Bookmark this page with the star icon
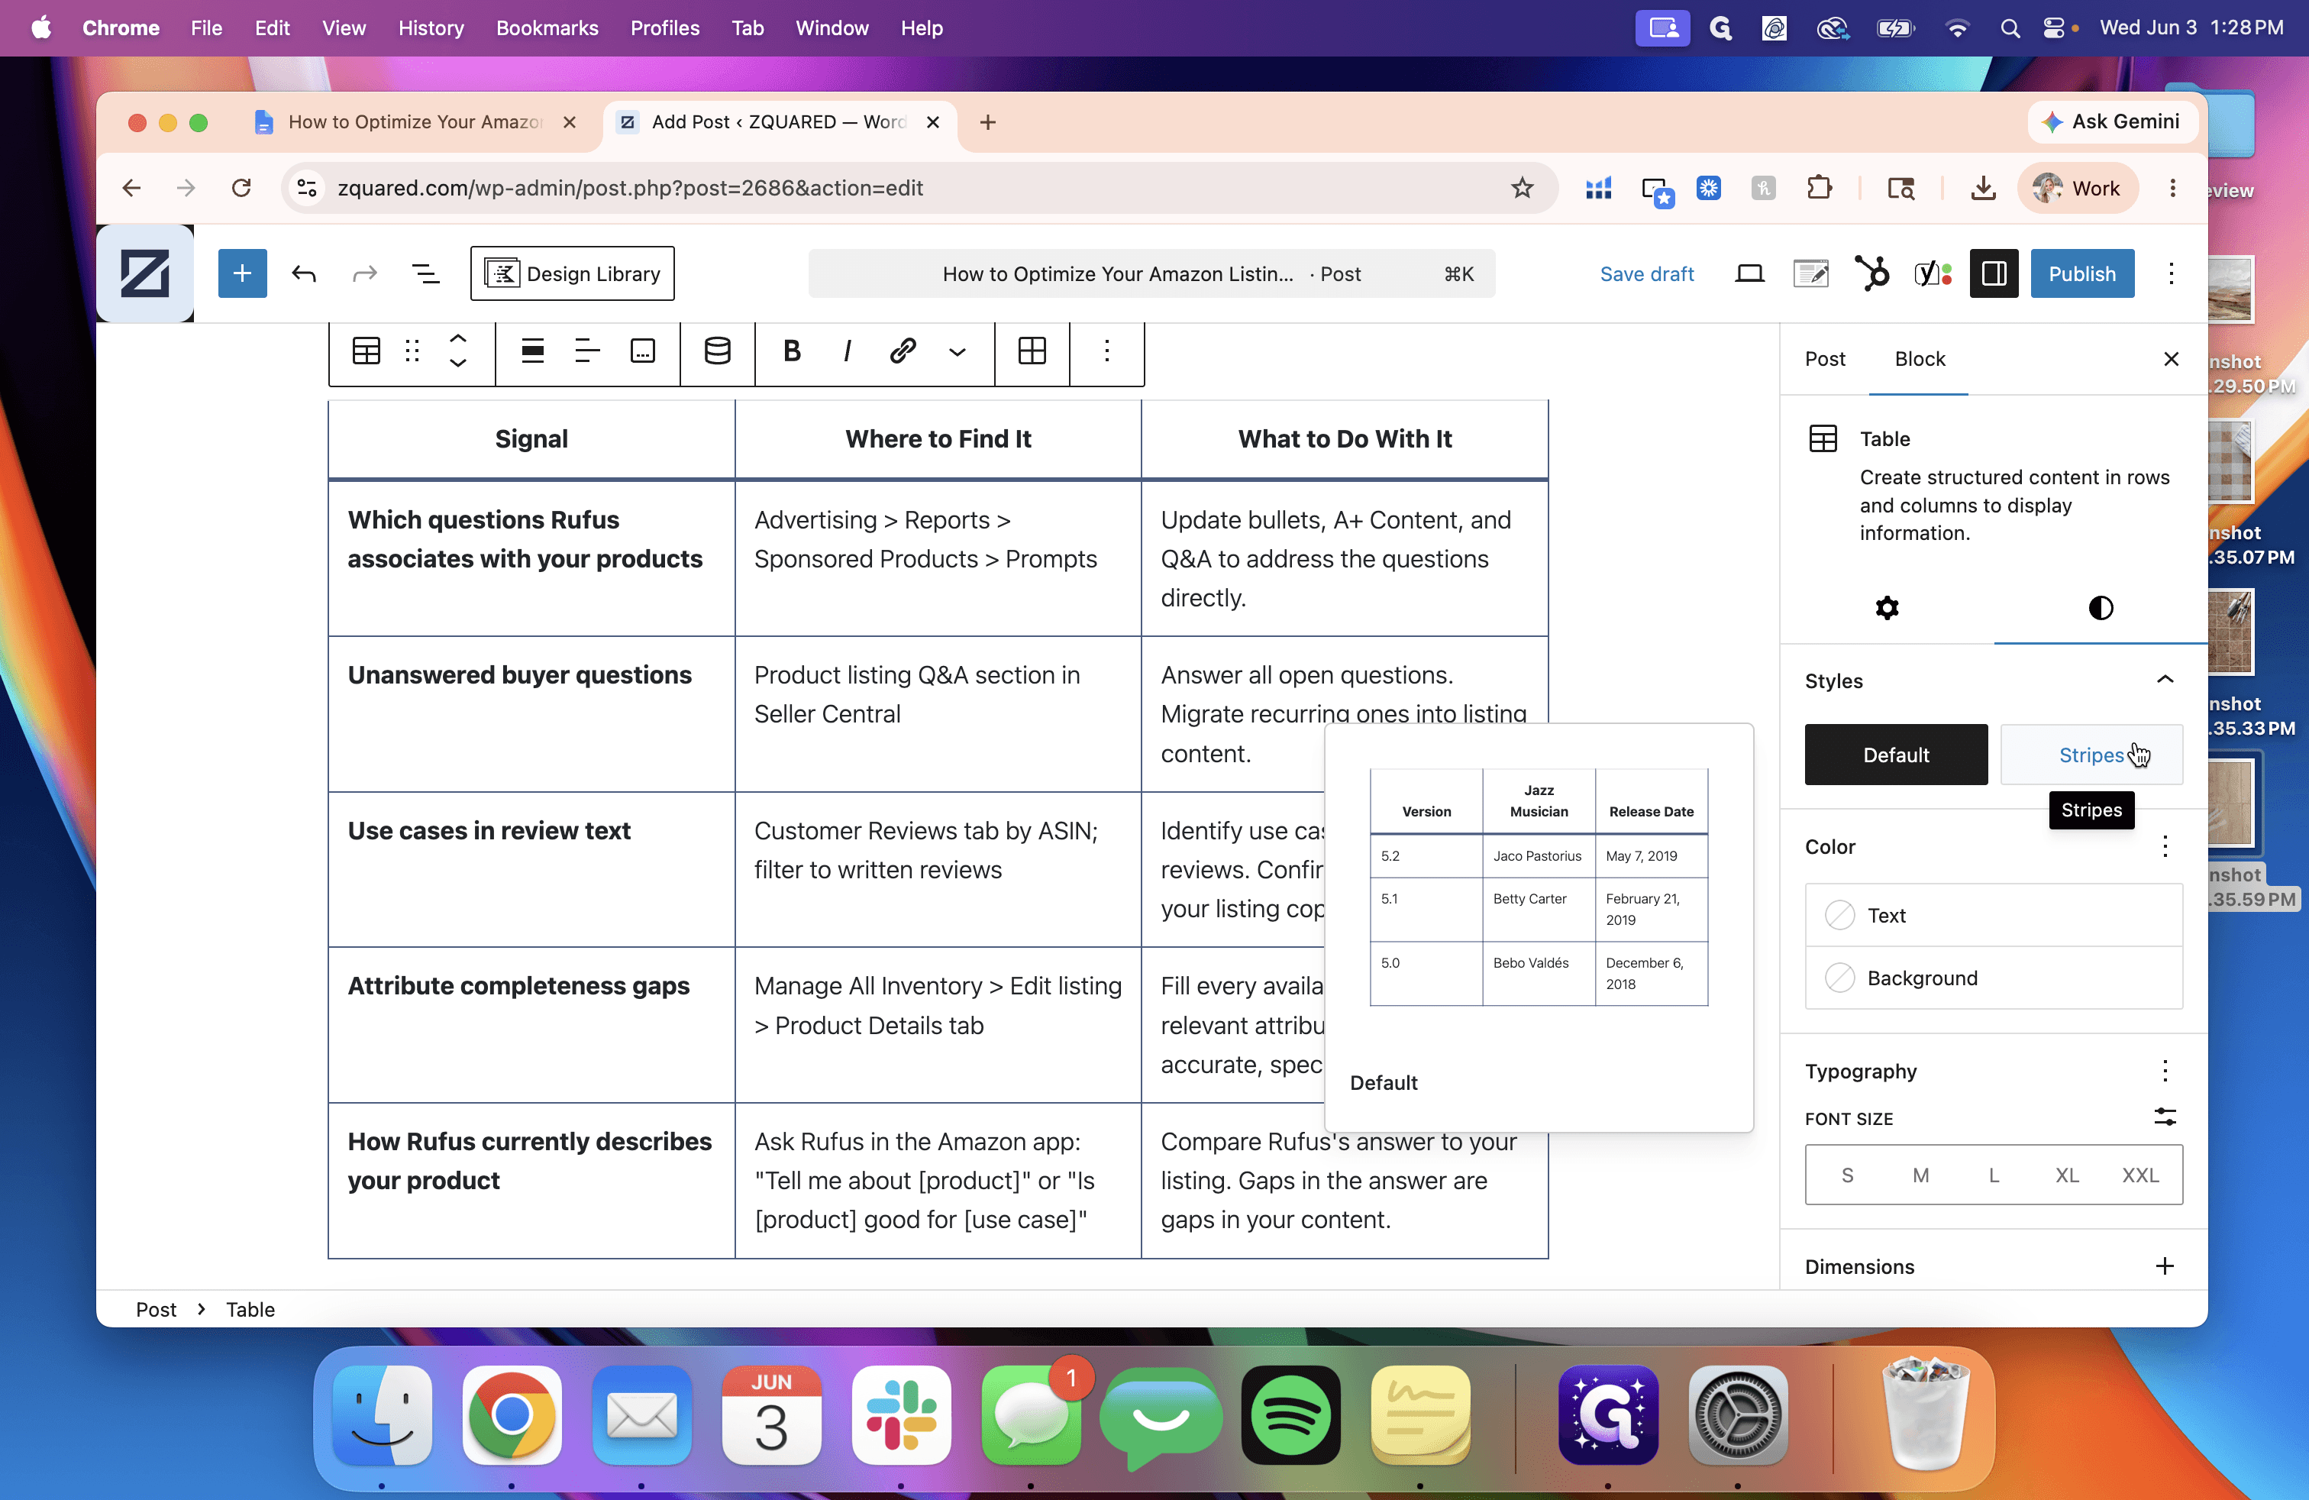Image resolution: width=2309 pixels, height=1500 pixels. [1523, 187]
